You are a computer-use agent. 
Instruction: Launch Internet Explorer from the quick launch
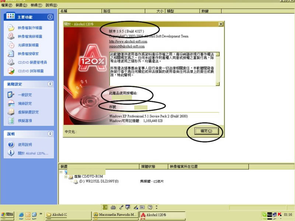(x=21, y=214)
